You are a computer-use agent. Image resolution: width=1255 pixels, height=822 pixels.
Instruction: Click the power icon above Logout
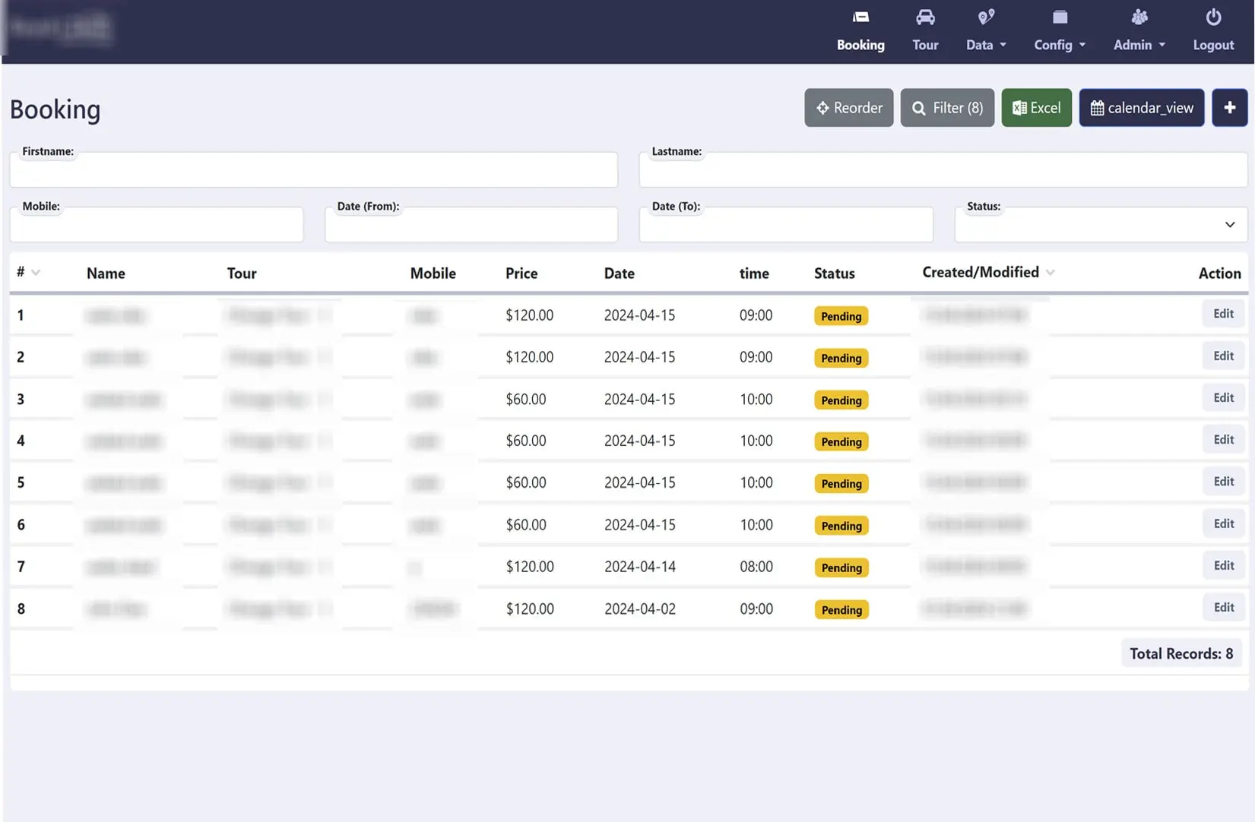click(1213, 17)
